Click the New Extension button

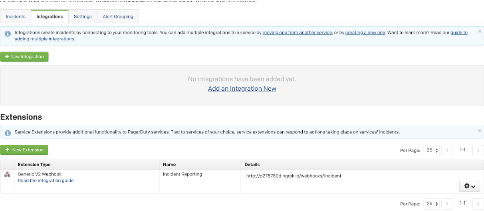(x=24, y=150)
